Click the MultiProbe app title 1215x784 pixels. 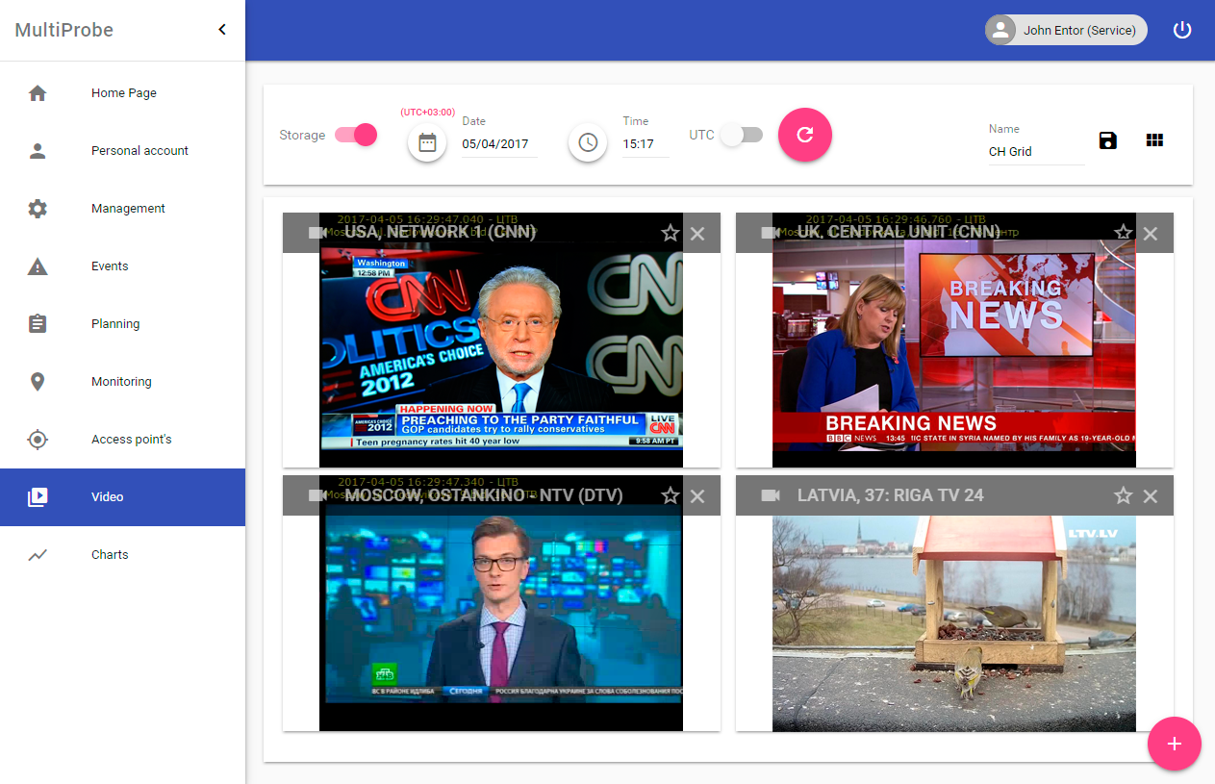point(64,30)
